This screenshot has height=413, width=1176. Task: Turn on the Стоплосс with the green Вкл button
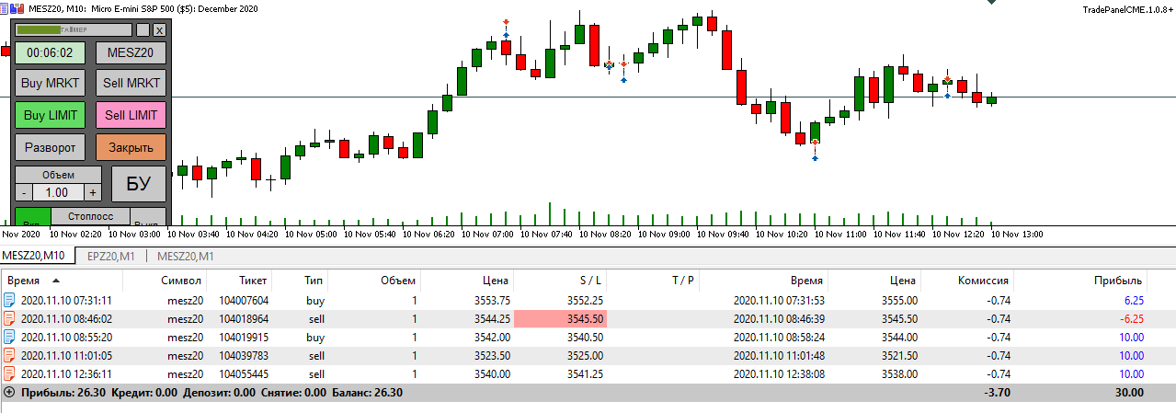tap(32, 220)
